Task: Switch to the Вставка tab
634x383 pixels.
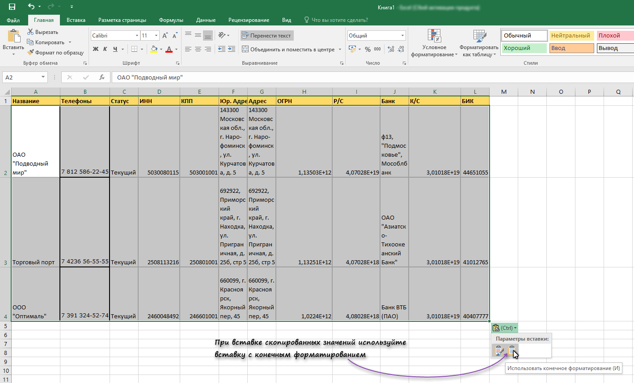Action: click(x=76, y=20)
